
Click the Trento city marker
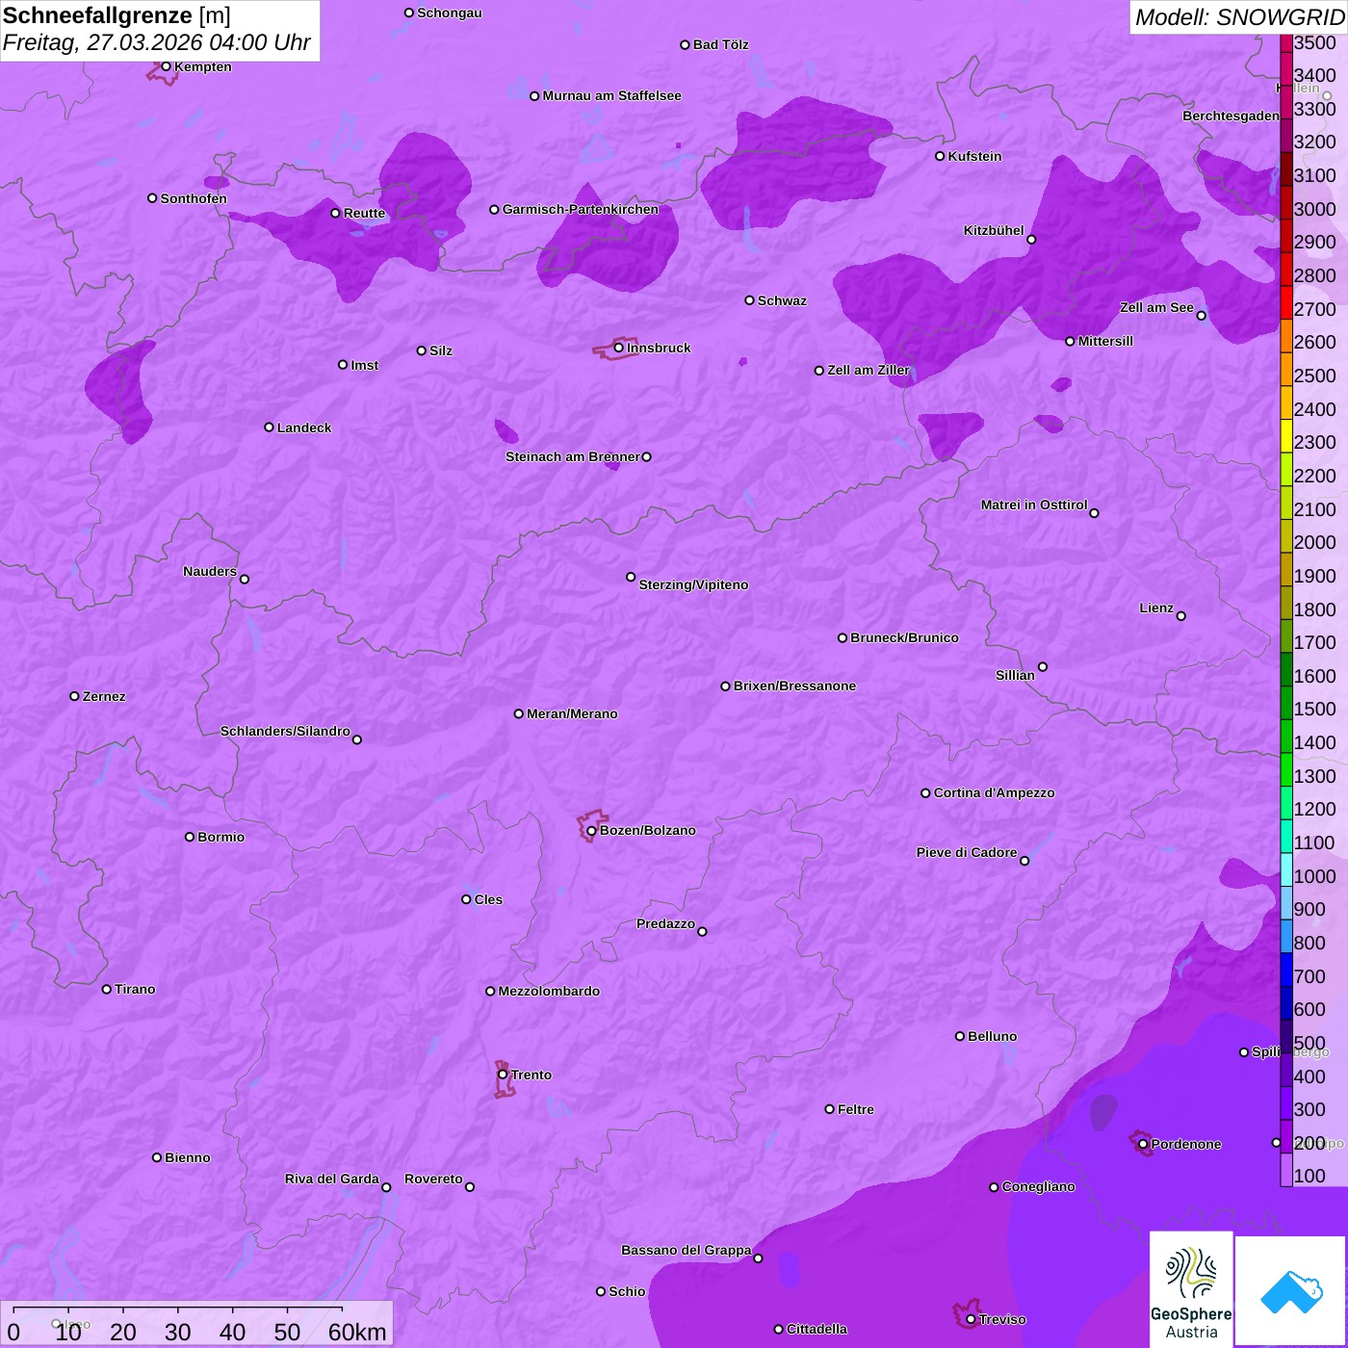[503, 1075]
